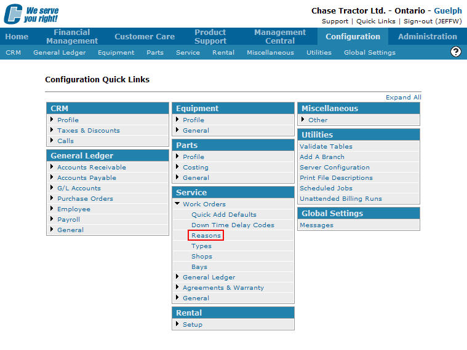Open the help question mark icon
Screen dimensions: 467x350
click(456, 52)
